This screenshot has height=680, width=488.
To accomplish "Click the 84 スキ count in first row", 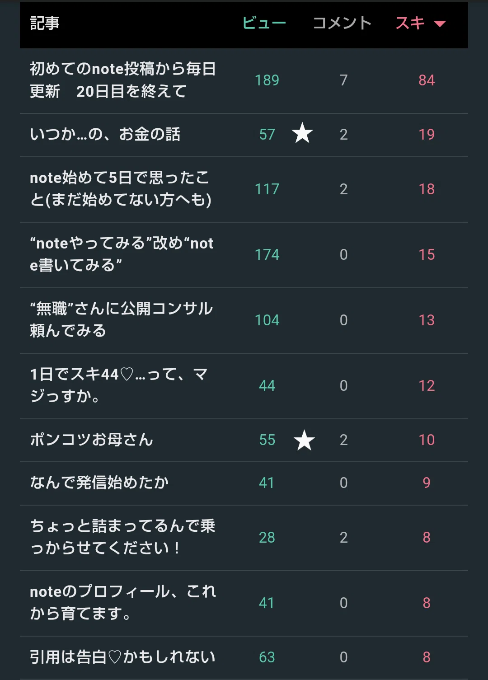I will point(427,80).
